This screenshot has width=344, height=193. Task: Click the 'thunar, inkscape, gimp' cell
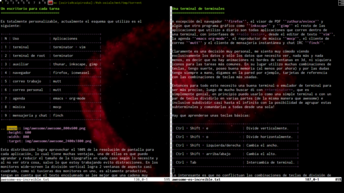pos(75,64)
